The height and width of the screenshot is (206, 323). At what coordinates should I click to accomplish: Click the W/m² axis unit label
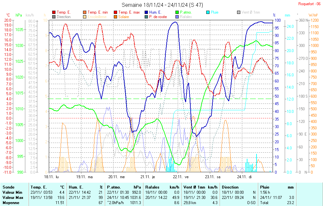[313, 15]
